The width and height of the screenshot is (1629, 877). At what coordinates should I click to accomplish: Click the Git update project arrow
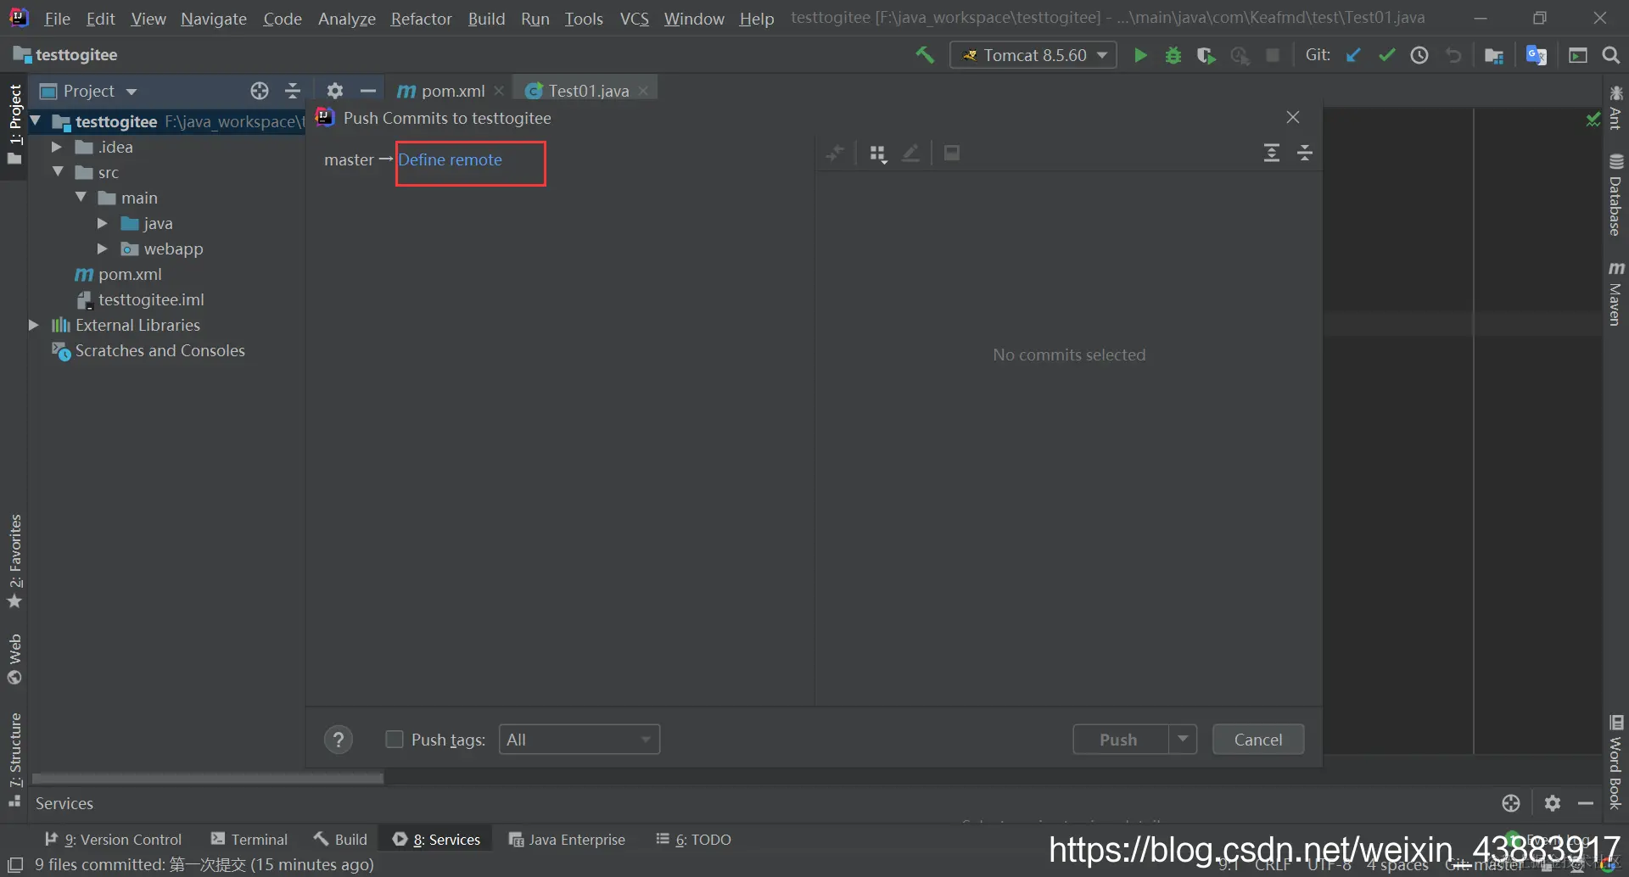point(1353,55)
